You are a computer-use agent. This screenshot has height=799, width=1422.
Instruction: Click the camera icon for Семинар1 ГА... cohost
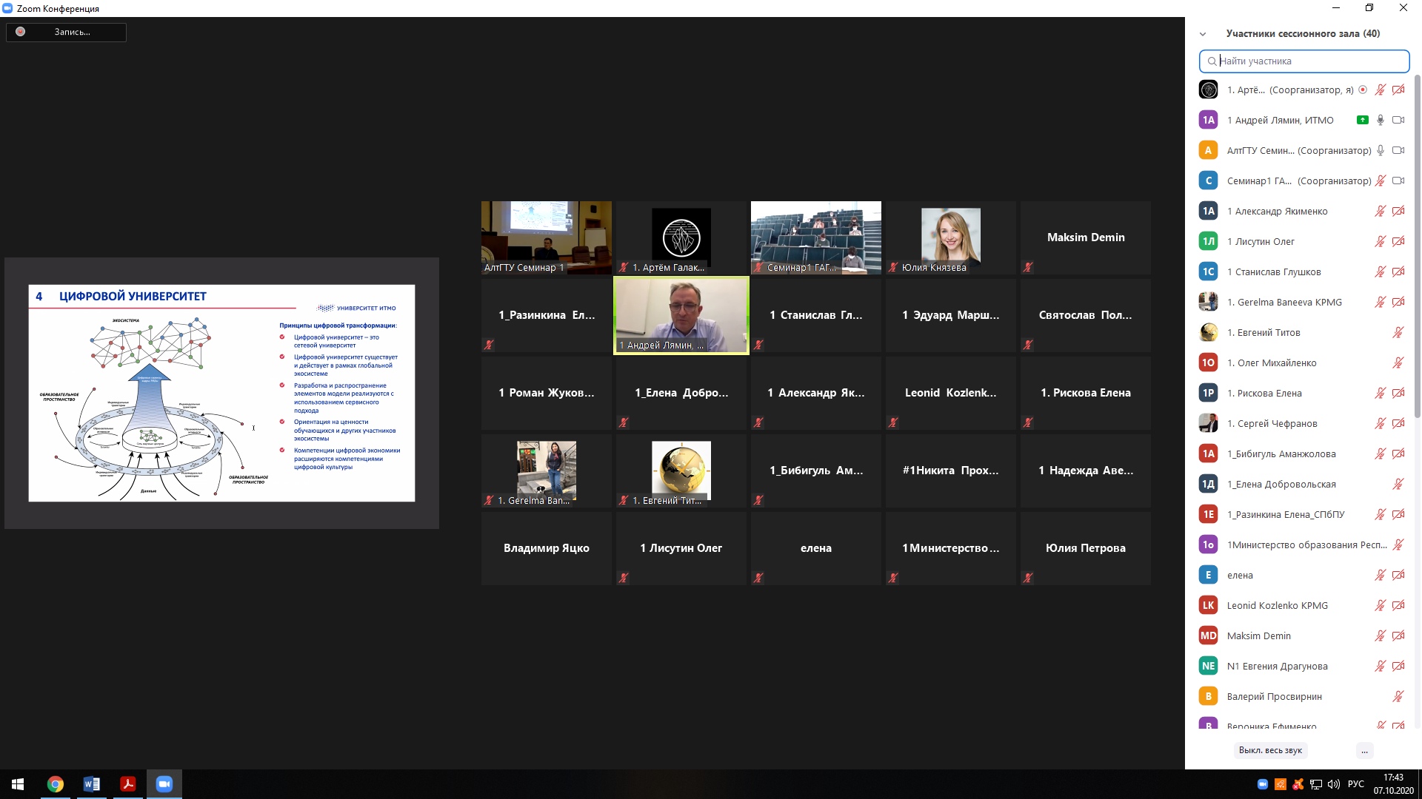1398,181
